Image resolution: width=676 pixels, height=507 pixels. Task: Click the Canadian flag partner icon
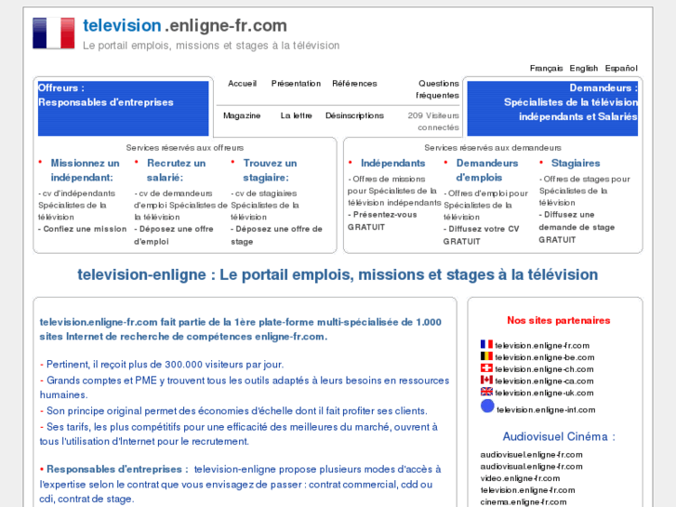(486, 380)
